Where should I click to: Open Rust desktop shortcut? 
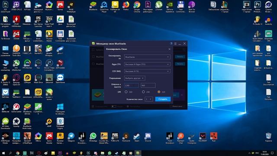(213, 137)
